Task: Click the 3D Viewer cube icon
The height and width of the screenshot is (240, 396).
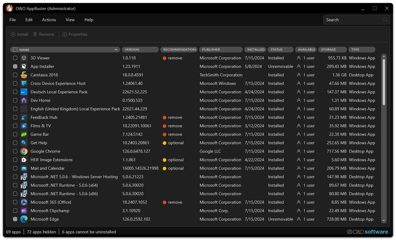Action: [x=24, y=58]
